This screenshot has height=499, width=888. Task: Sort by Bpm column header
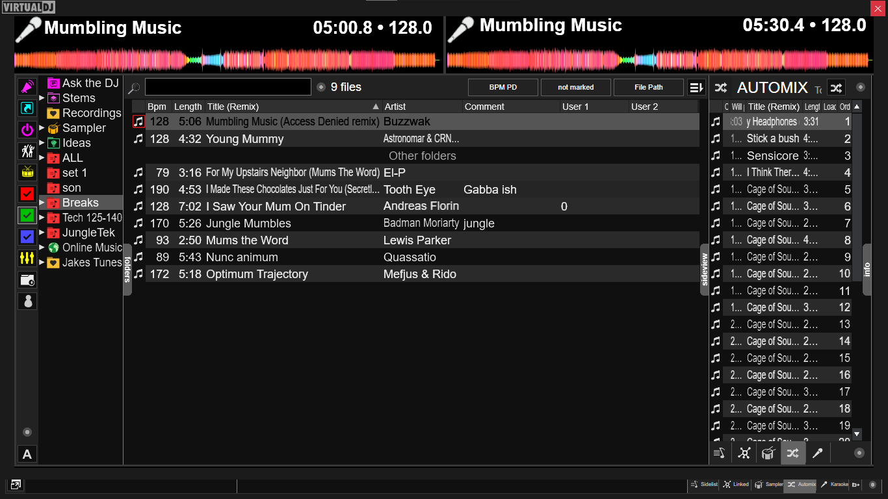(158, 107)
